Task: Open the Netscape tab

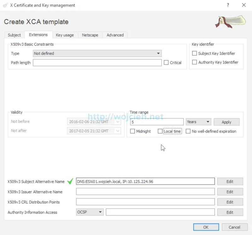Action: click(90, 35)
